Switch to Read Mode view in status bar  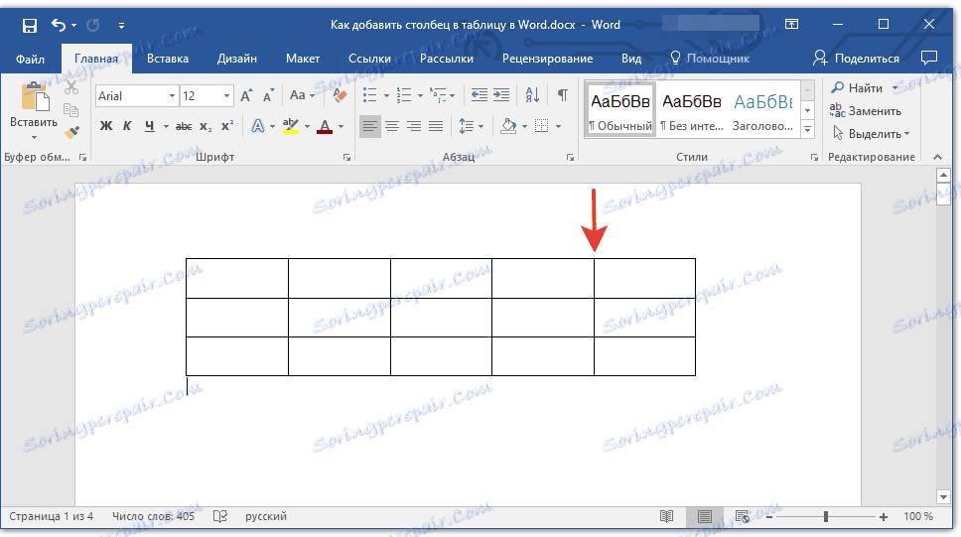[666, 517]
